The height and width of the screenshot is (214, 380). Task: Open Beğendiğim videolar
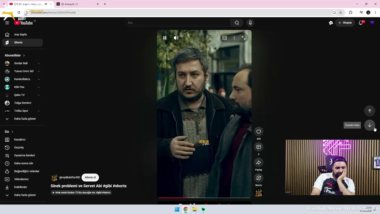click(x=23, y=171)
